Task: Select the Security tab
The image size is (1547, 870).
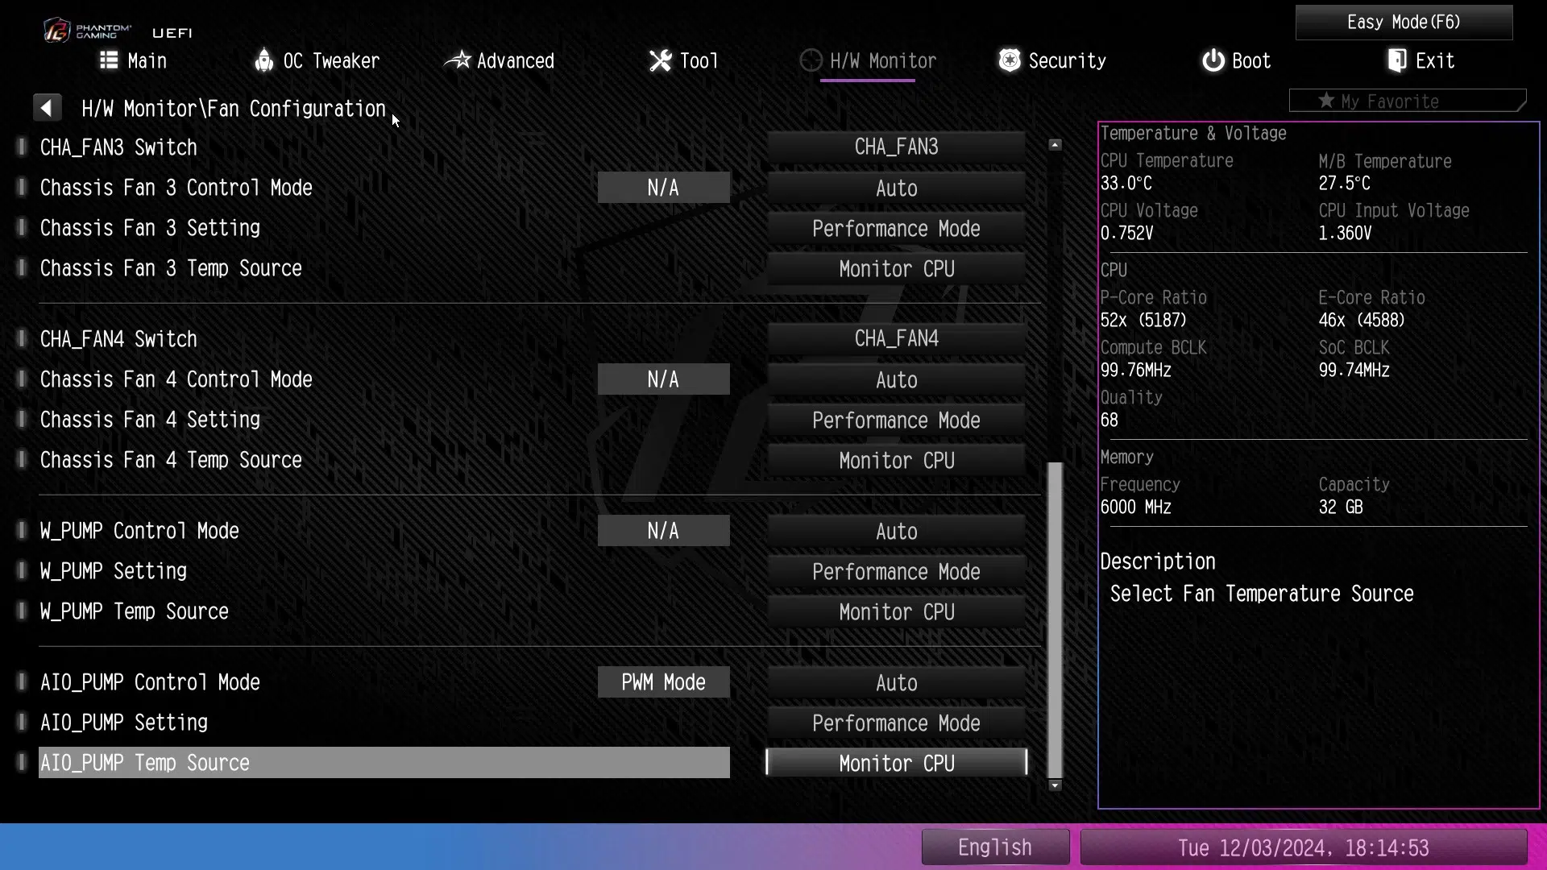Action: (x=1052, y=60)
